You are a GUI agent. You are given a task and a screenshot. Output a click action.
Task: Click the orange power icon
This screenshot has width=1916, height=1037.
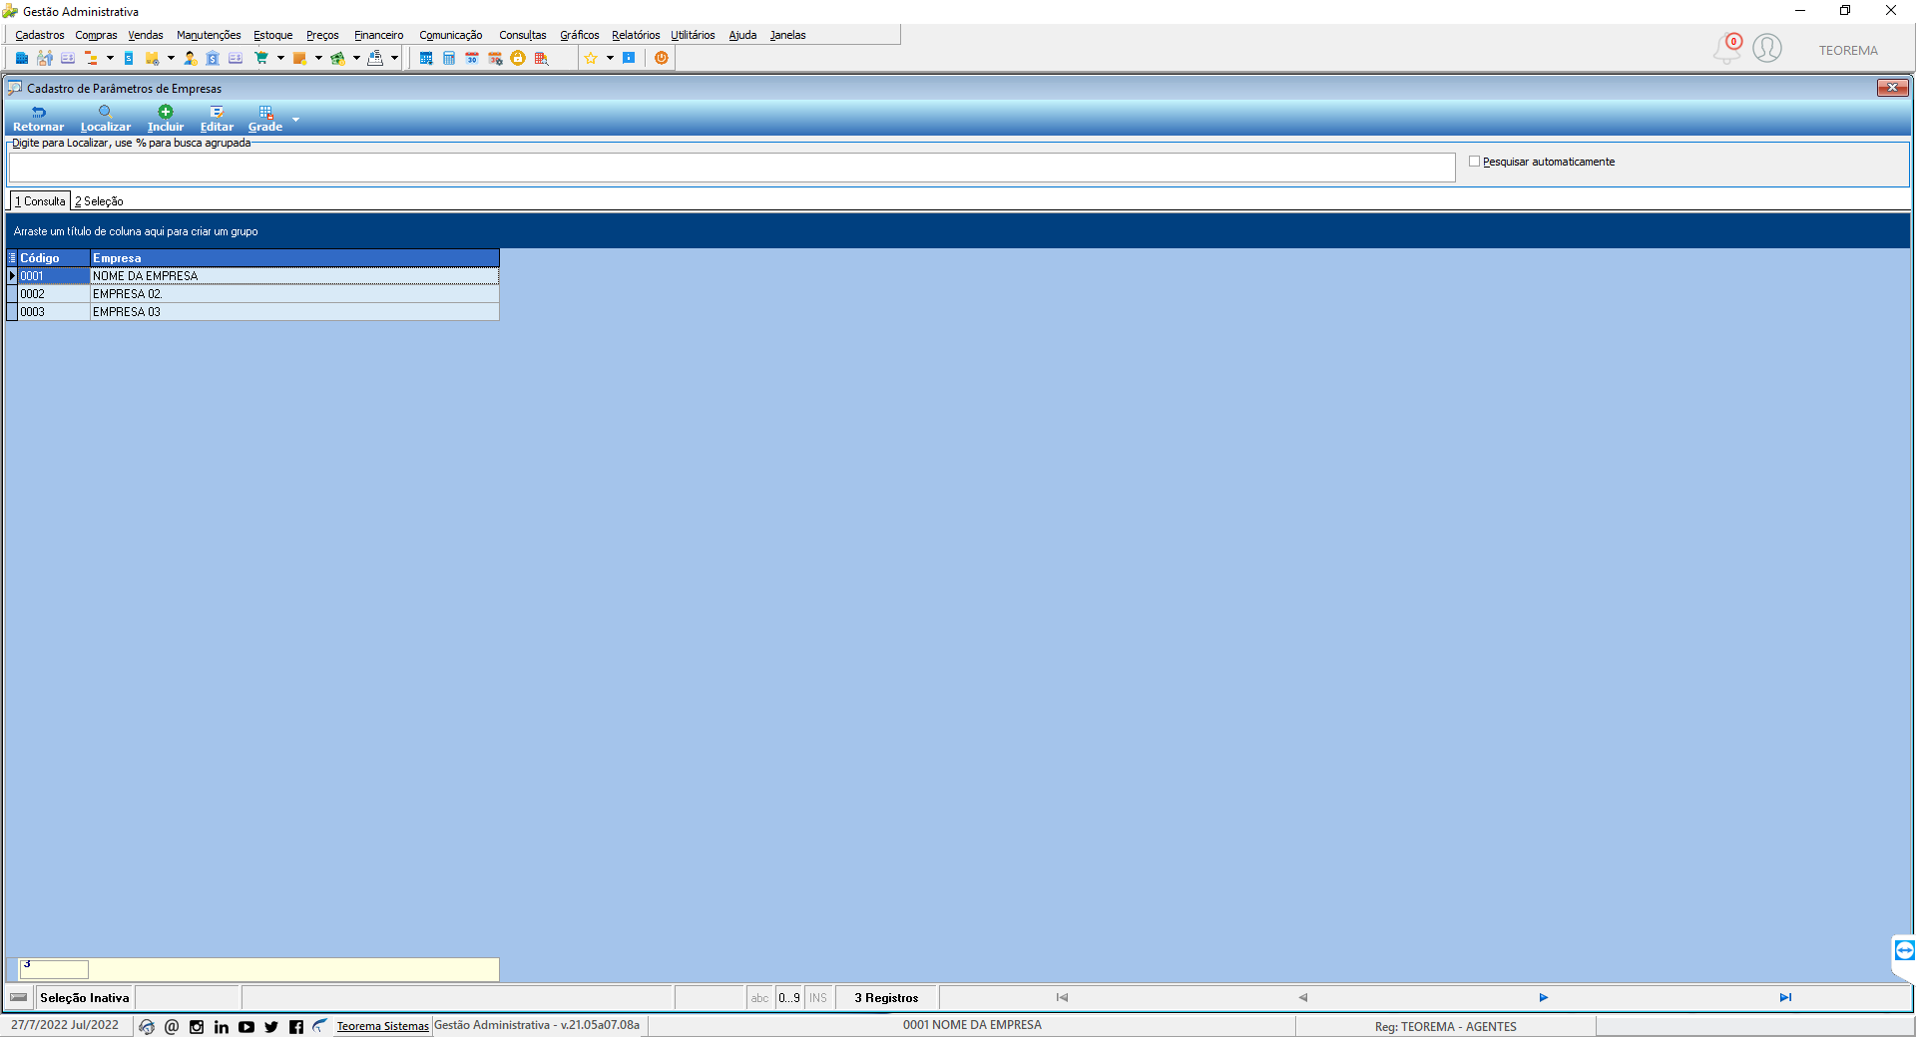point(661,58)
